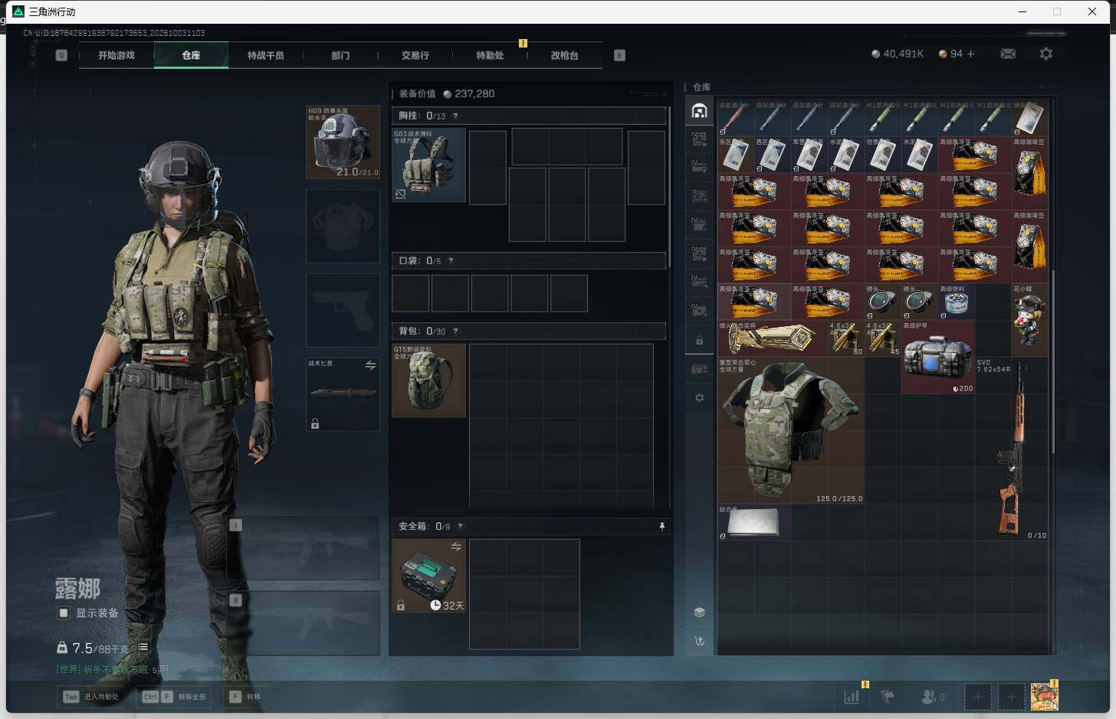Open settings via the gear icon
Image resolution: width=1116 pixels, height=719 pixels.
click(1045, 54)
